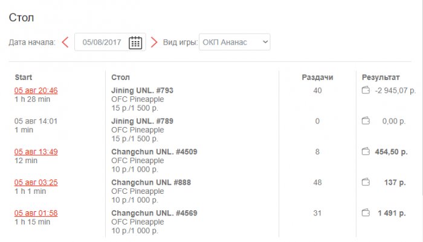The height and width of the screenshot is (242, 423).
Task: Click the Стол column header
Action: (x=120, y=78)
